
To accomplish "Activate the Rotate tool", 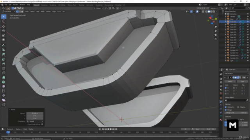I will (x=4, y=31).
